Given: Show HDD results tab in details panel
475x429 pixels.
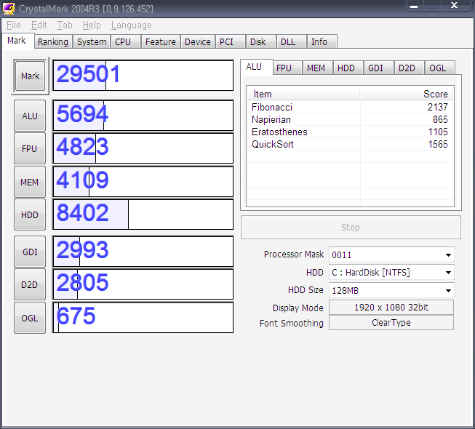Looking at the screenshot, I should click(348, 68).
